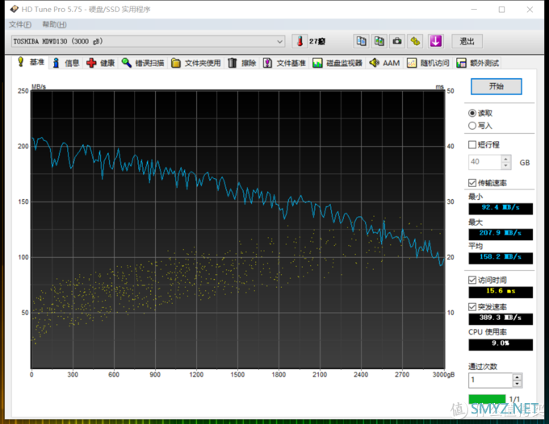Switch to the 信息 info tab
The image size is (549, 424).
tap(66, 63)
